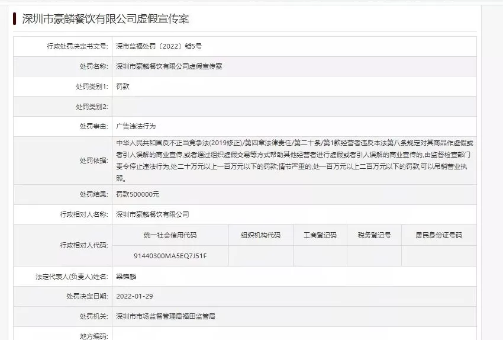Select the credit code 91440300MA5EQ7J51F
This screenshot has height=340, width=503.
click(170, 255)
